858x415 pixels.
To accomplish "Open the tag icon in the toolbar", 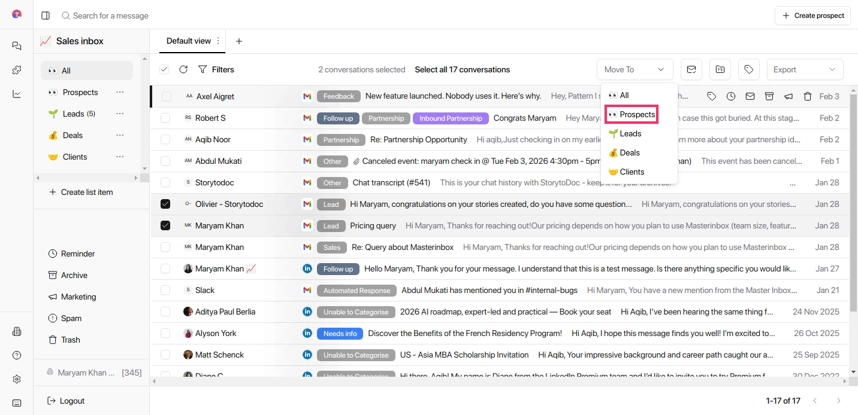I will (748, 69).
